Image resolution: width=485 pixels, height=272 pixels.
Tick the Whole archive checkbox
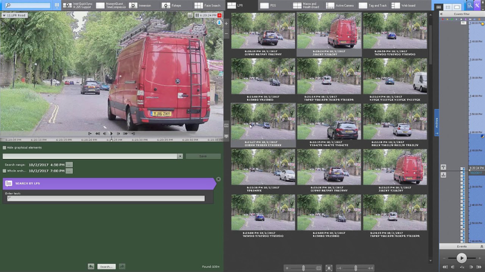(4, 171)
